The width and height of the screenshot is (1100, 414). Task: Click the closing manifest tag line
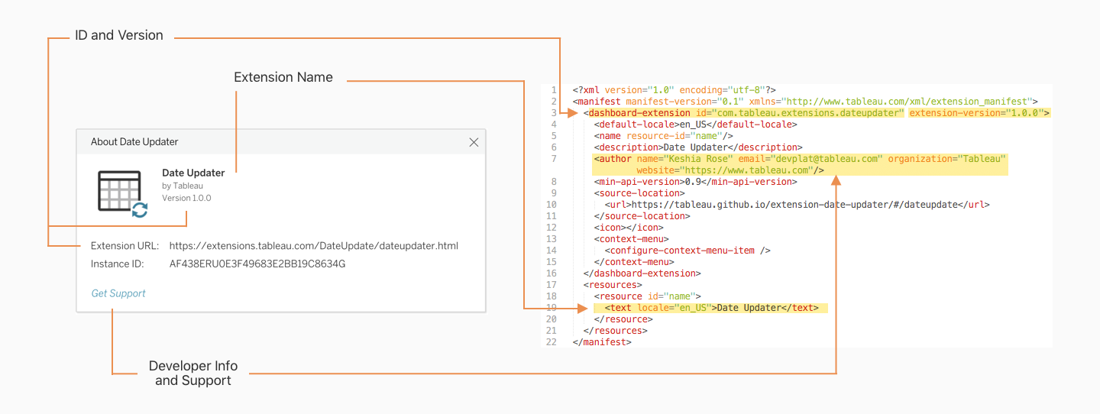(602, 342)
